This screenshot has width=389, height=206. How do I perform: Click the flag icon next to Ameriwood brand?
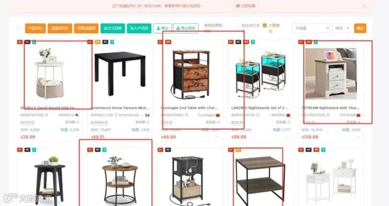coord(148,115)
